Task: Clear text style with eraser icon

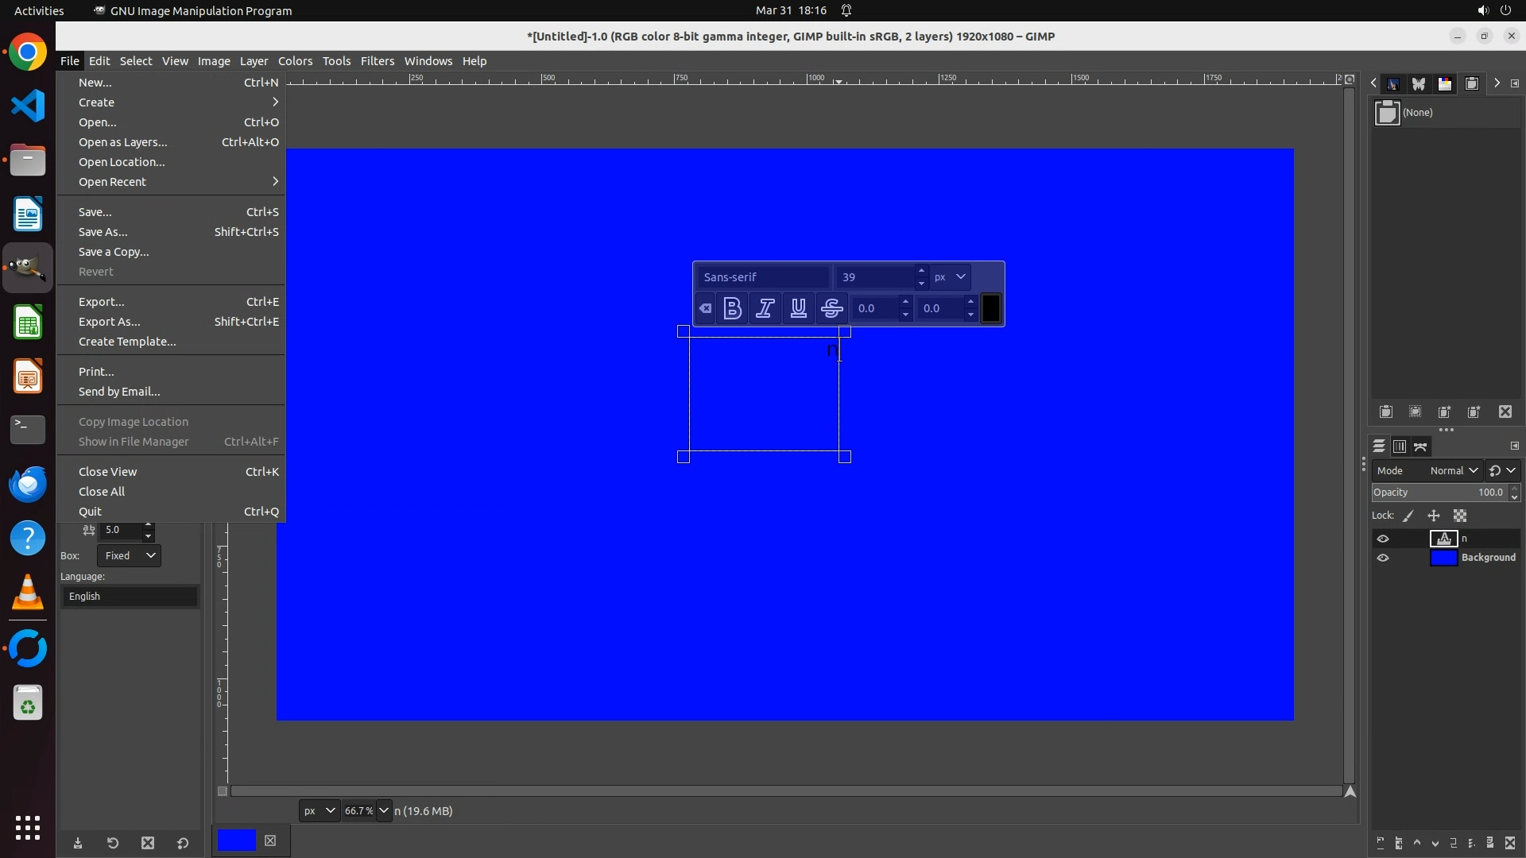Action: (x=705, y=308)
